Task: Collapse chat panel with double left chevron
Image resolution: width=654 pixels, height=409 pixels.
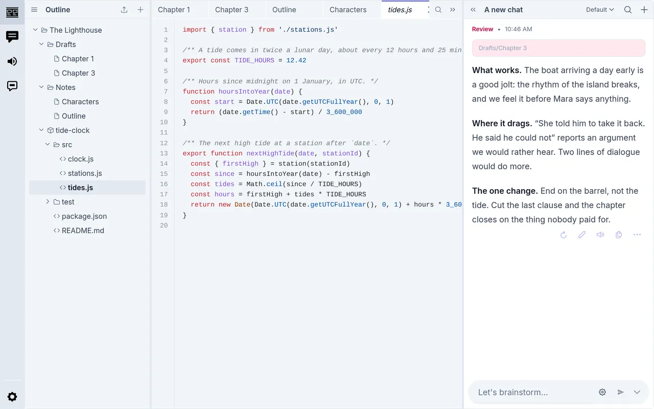Action: [x=473, y=10]
